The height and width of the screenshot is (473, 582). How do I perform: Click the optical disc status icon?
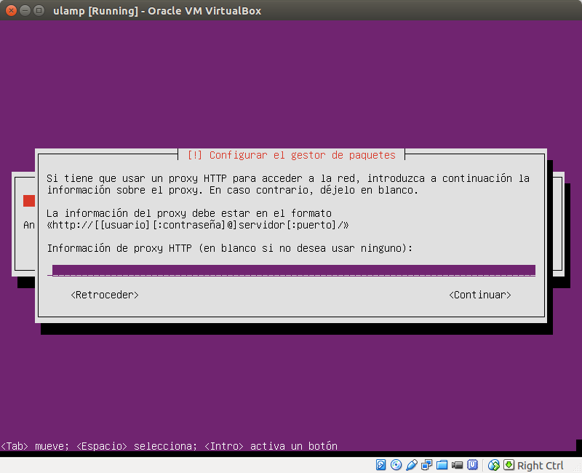click(396, 465)
